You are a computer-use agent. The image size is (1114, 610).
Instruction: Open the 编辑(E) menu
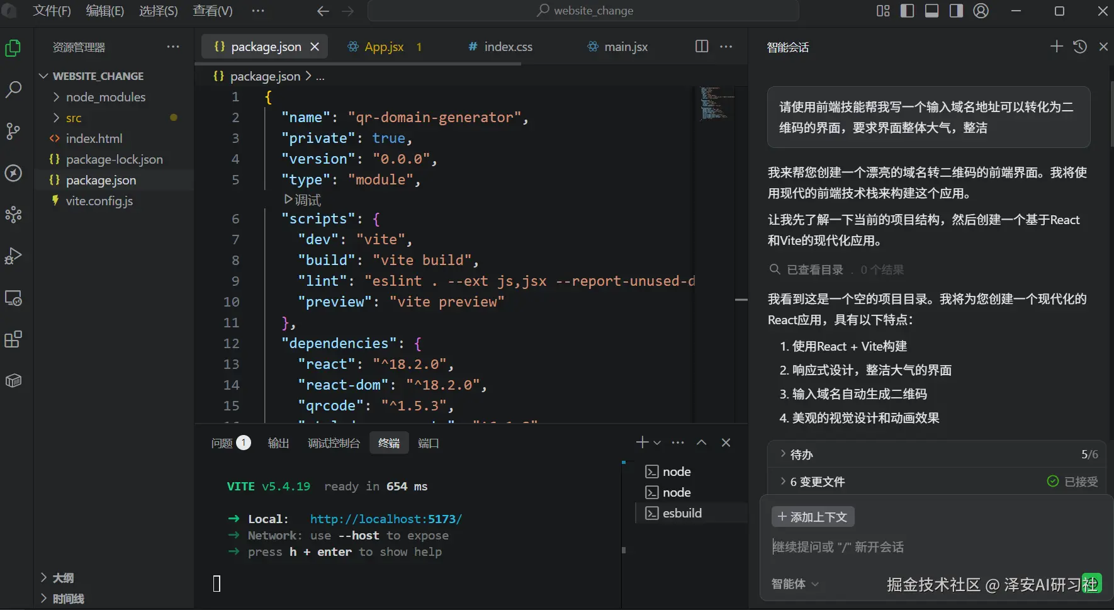[105, 11]
